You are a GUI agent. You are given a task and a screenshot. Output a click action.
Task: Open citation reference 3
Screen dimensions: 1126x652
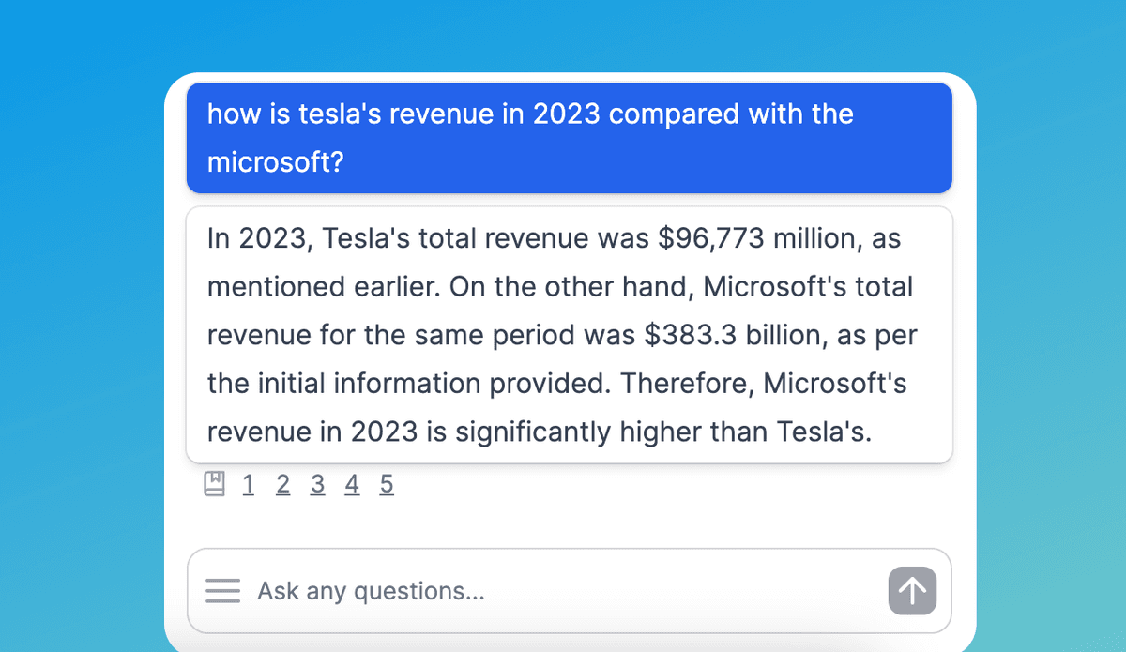click(x=317, y=484)
